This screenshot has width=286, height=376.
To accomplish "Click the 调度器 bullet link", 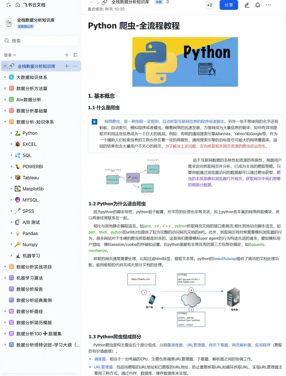I will 100,359.
